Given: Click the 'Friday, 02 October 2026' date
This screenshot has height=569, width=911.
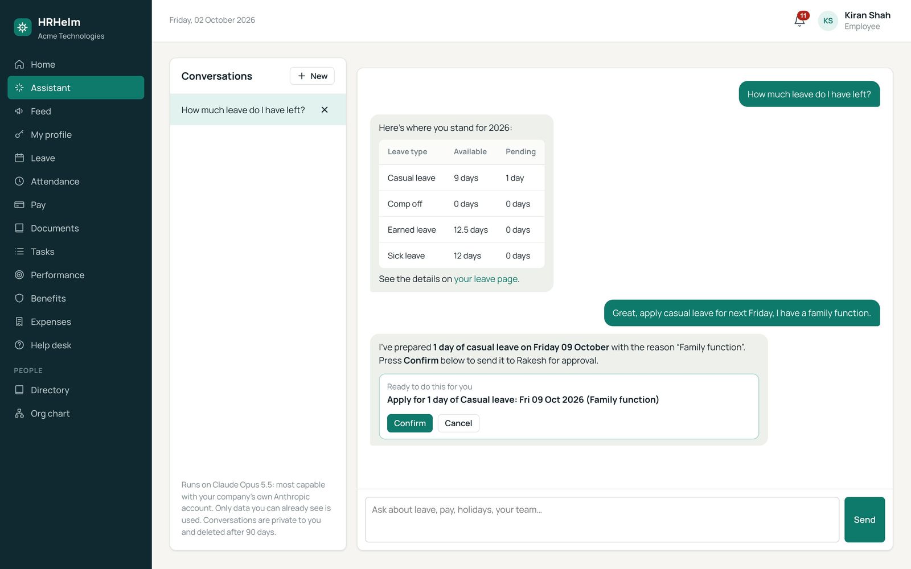Looking at the screenshot, I should pyautogui.click(x=212, y=20).
